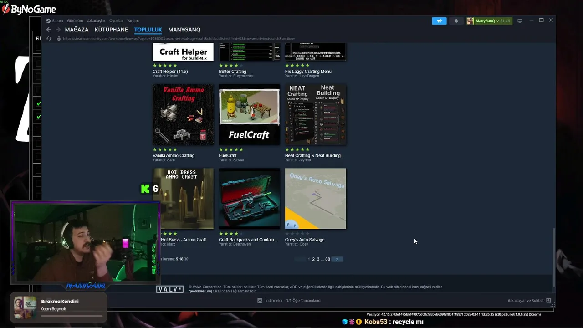583x328 pixels.
Task: Open the geonames.org footer link
Action: pyautogui.click(x=200, y=291)
